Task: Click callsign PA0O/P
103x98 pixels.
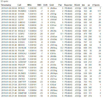Action: (x=22, y=65)
